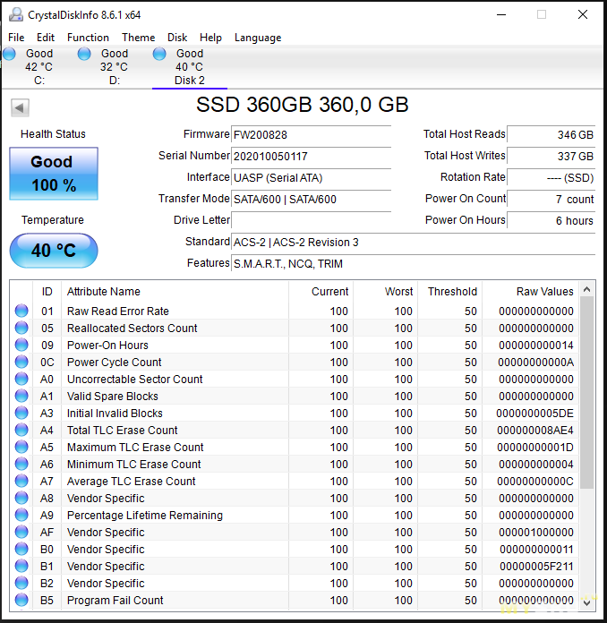Click the empty Drive Letter field
The width and height of the screenshot is (607, 623).
(312, 220)
